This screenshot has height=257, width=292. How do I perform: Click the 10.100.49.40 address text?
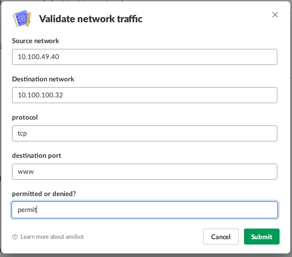38,57
